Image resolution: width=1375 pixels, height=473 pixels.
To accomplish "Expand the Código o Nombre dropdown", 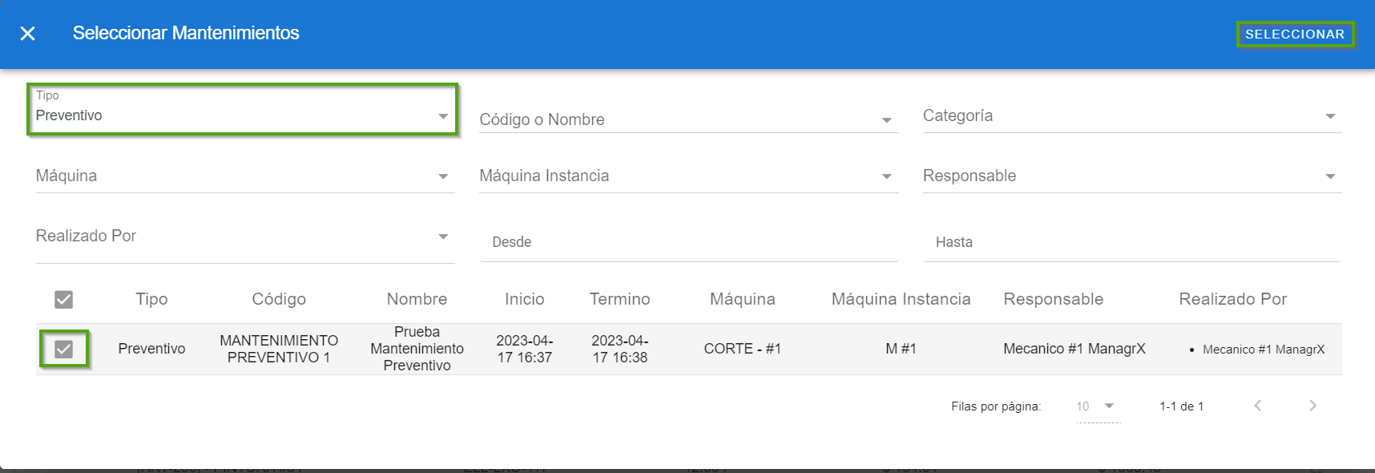I will [687, 119].
